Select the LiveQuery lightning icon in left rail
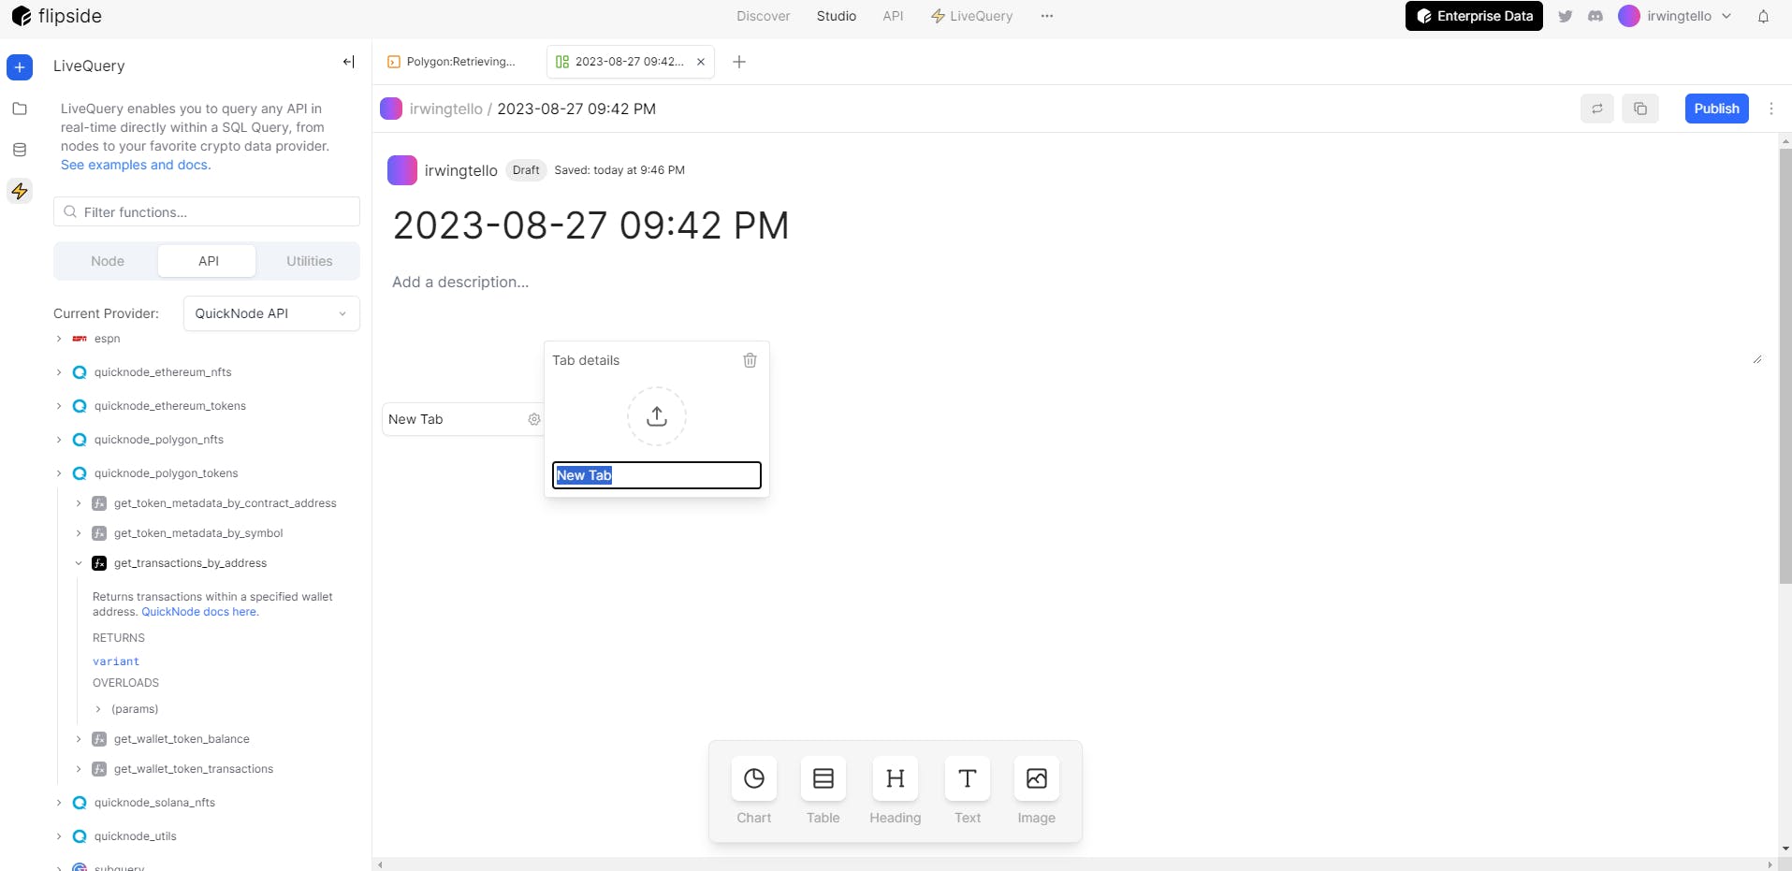The image size is (1792, 871). click(20, 192)
